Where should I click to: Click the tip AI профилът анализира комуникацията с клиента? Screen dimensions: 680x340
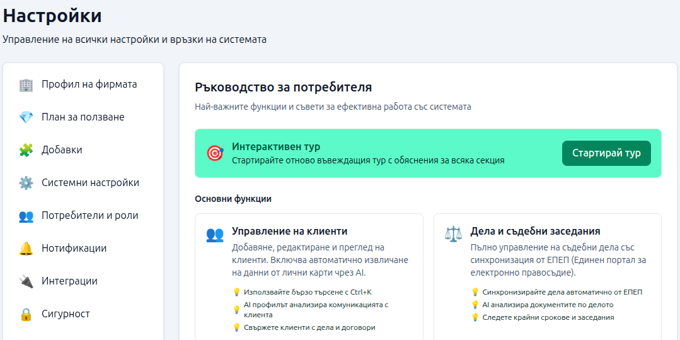click(x=316, y=310)
